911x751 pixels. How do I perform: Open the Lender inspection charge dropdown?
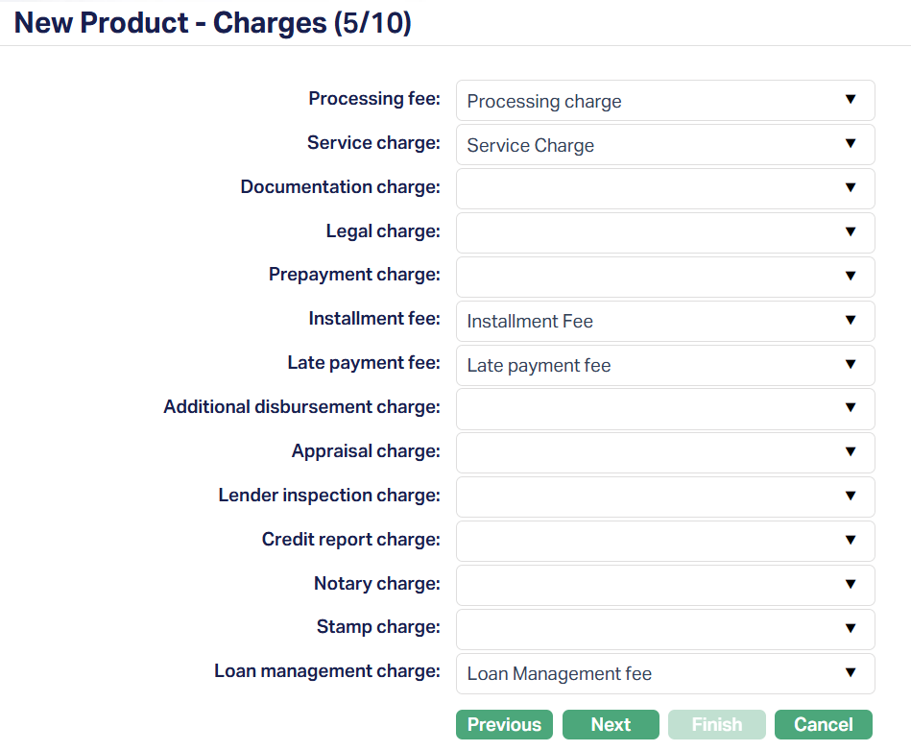(x=664, y=497)
